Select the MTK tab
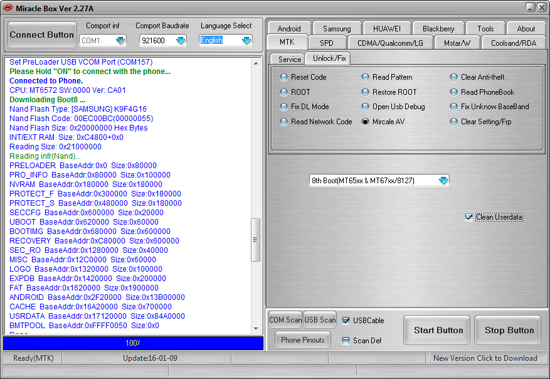The height and width of the screenshot is (379, 550). coord(287,42)
